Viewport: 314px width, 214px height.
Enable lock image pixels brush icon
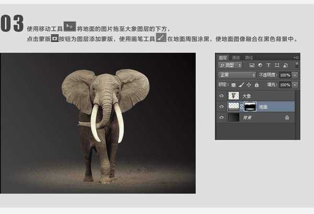pos(241,85)
